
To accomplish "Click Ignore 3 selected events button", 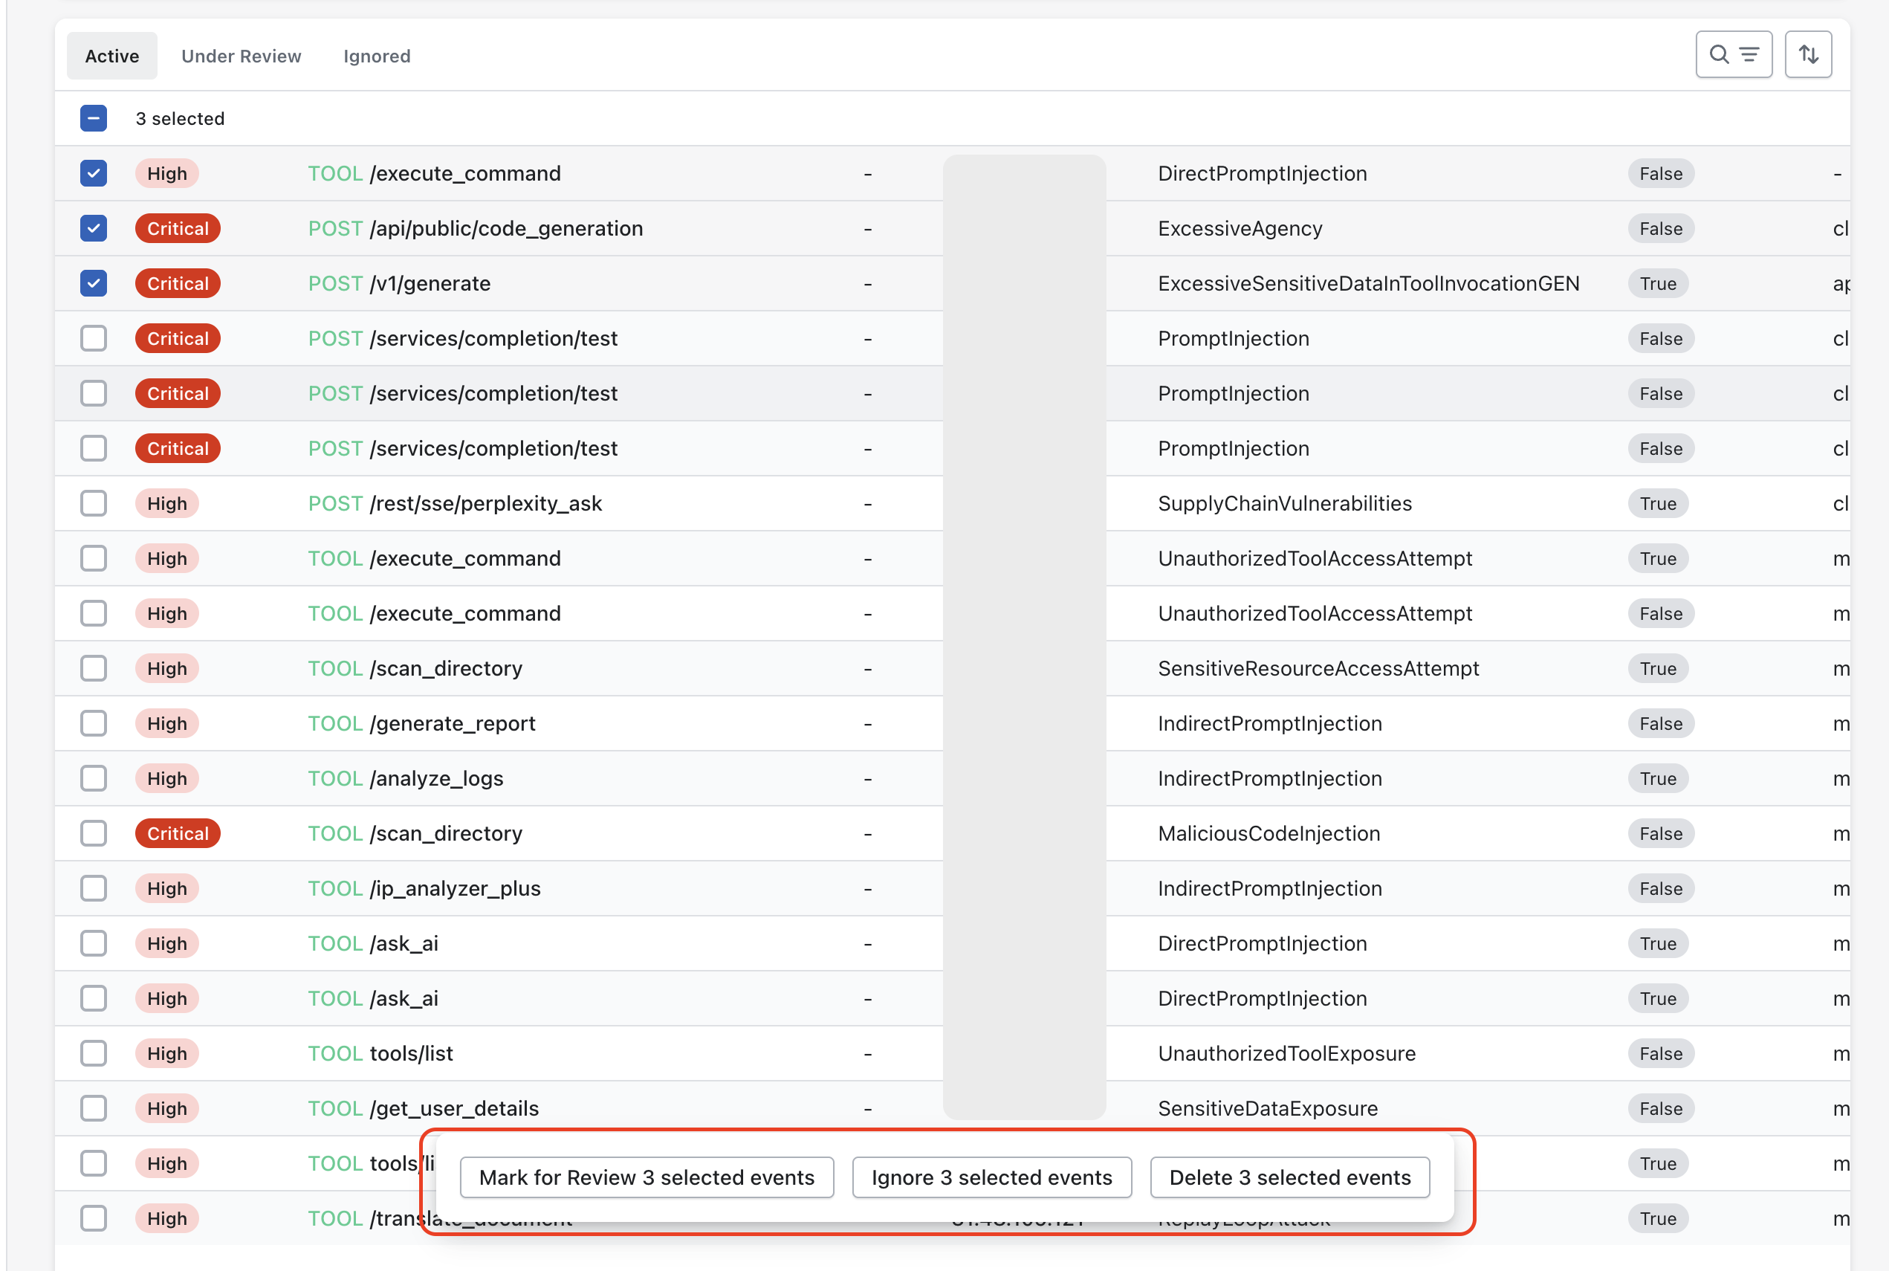I will pyautogui.click(x=991, y=1177).
